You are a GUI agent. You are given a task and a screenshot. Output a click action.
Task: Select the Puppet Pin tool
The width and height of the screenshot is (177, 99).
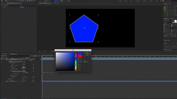point(34,1)
